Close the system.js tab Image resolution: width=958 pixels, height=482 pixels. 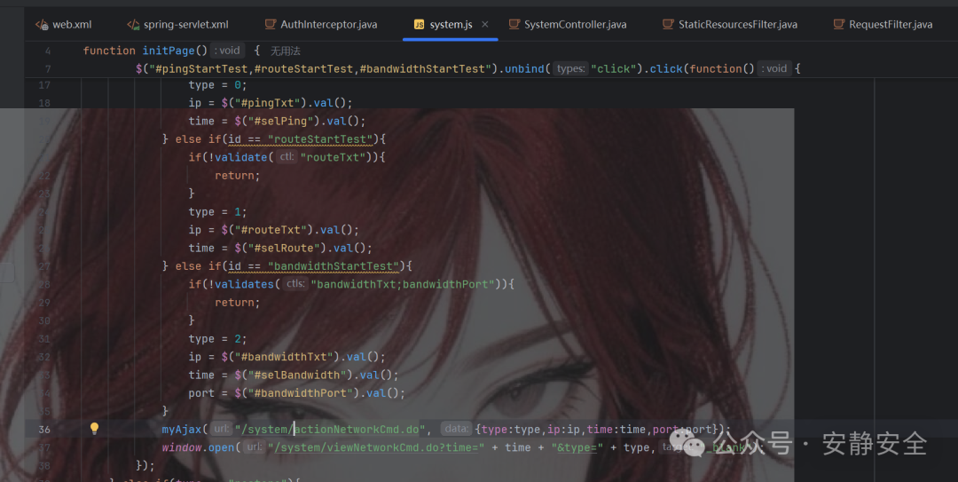point(485,25)
